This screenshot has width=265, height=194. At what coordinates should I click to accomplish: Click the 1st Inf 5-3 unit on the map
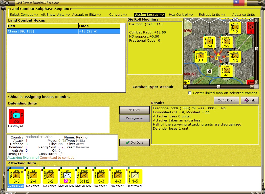click(x=235, y=57)
